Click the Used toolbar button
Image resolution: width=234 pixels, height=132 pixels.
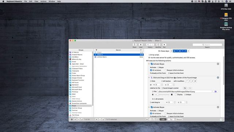point(140,45)
